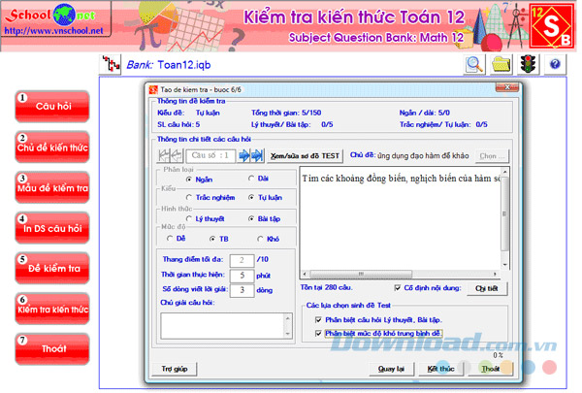Click the Chi tiết button
Image resolution: width=582 pixels, height=393 pixels.
click(487, 288)
